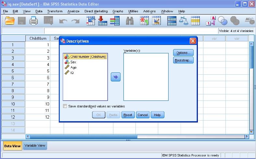Open the Analyze menu
256x159 pixels.
tap(73, 11)
